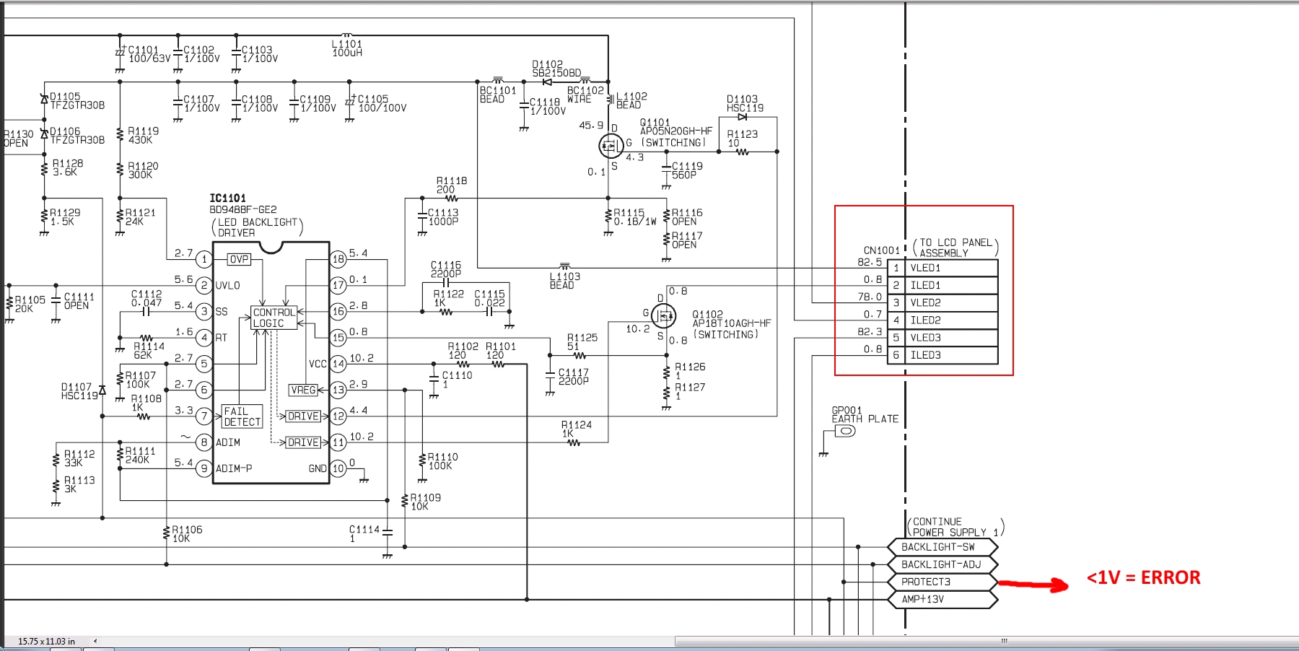Select the IC1101 chip designator

pyautogui.click(x=228, y=198)
